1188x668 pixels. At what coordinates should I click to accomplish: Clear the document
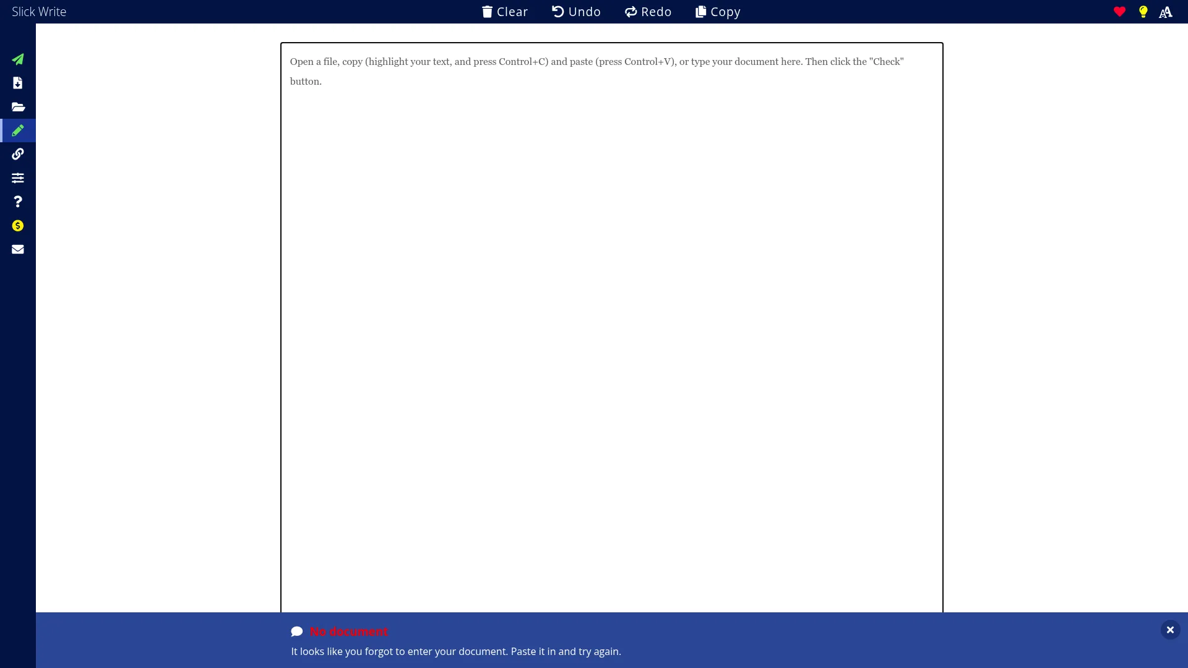(x=504, y=12)
